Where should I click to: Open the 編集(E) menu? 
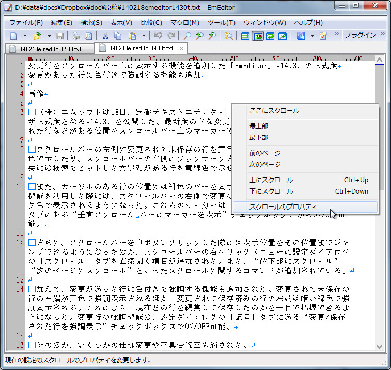pyautogui.click(x=61, y=23)
